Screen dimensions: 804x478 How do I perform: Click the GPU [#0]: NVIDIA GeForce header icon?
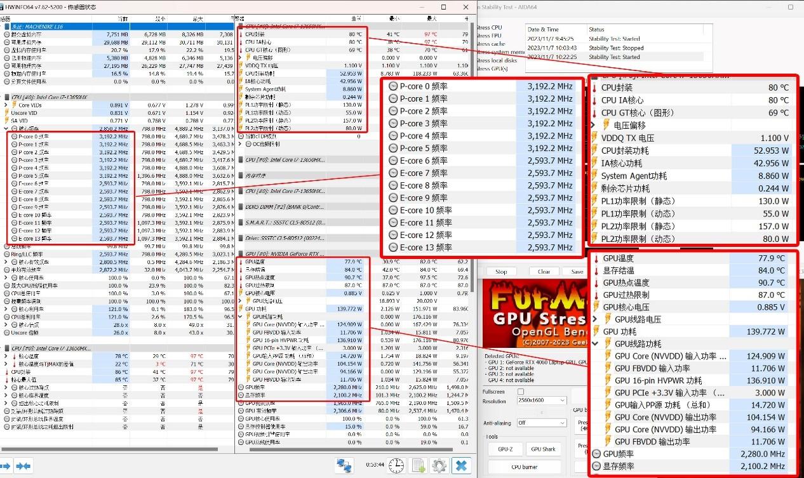point(241,254)
